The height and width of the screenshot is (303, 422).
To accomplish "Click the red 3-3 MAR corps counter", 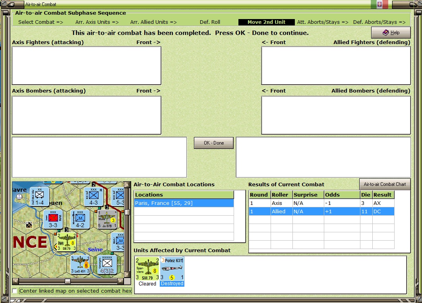I will click(53, 219).
